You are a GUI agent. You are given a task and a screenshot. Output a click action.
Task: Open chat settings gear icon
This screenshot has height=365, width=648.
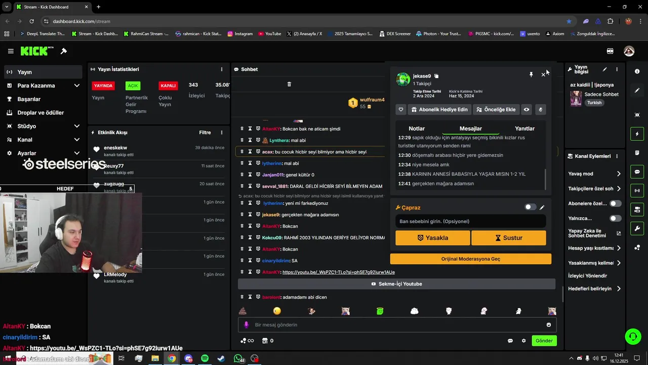point(523,341)
